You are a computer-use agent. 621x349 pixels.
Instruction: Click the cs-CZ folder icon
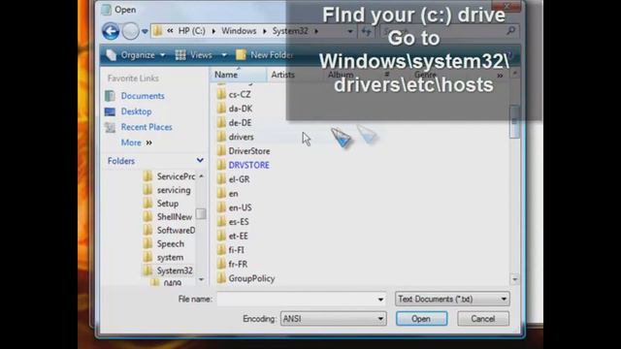(x=221, y=95)
